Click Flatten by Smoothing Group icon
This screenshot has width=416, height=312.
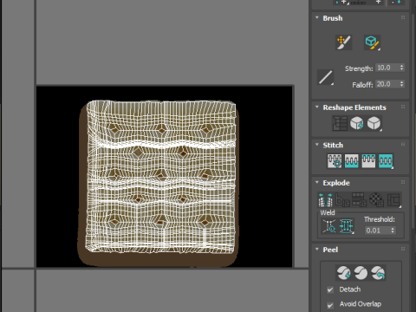click(360, 200)
